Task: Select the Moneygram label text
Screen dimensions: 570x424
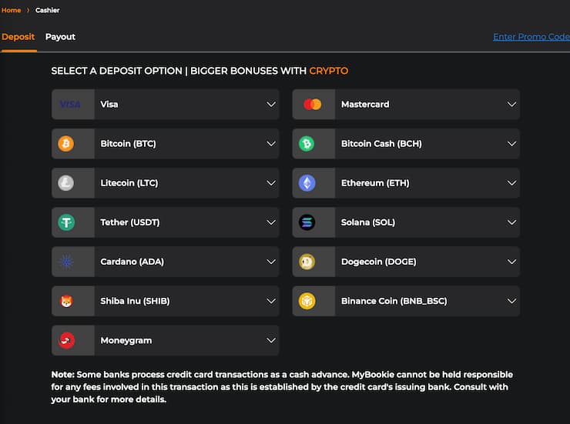Action: pos(126,340)
